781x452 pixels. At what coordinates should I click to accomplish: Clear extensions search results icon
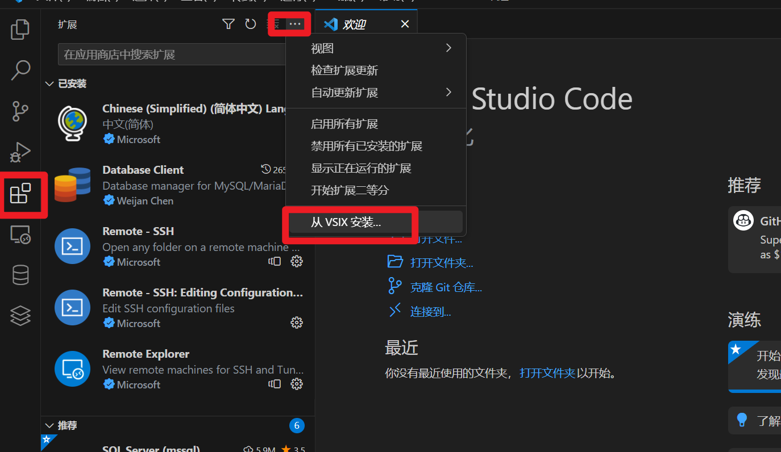click(x=274, y=24)
